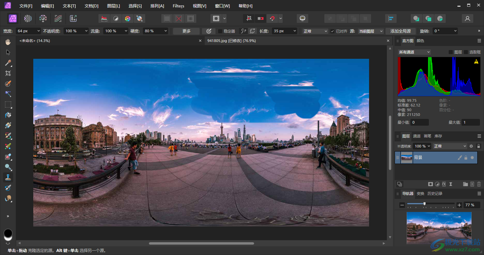Screen dimensions: 484x255
Task: Open the Develop Persona
Action: click(x=43, y=18)
